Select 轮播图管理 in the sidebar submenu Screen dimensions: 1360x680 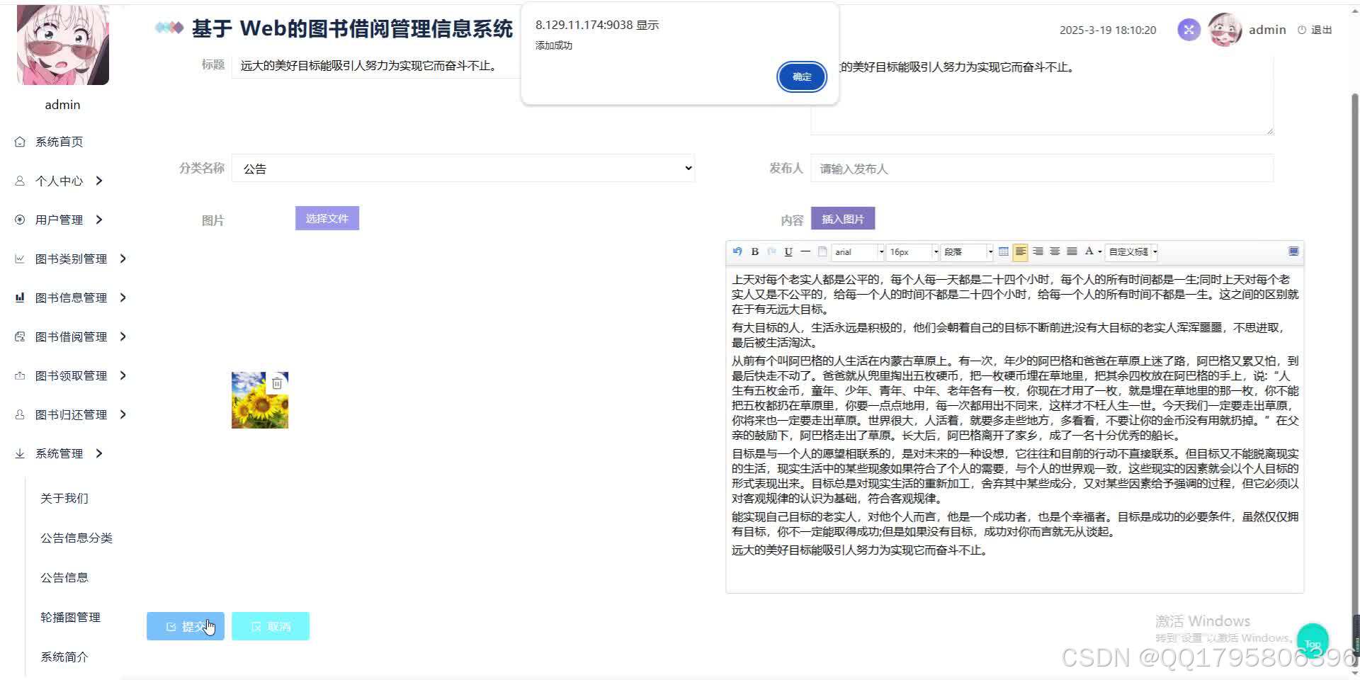[70, 617]
